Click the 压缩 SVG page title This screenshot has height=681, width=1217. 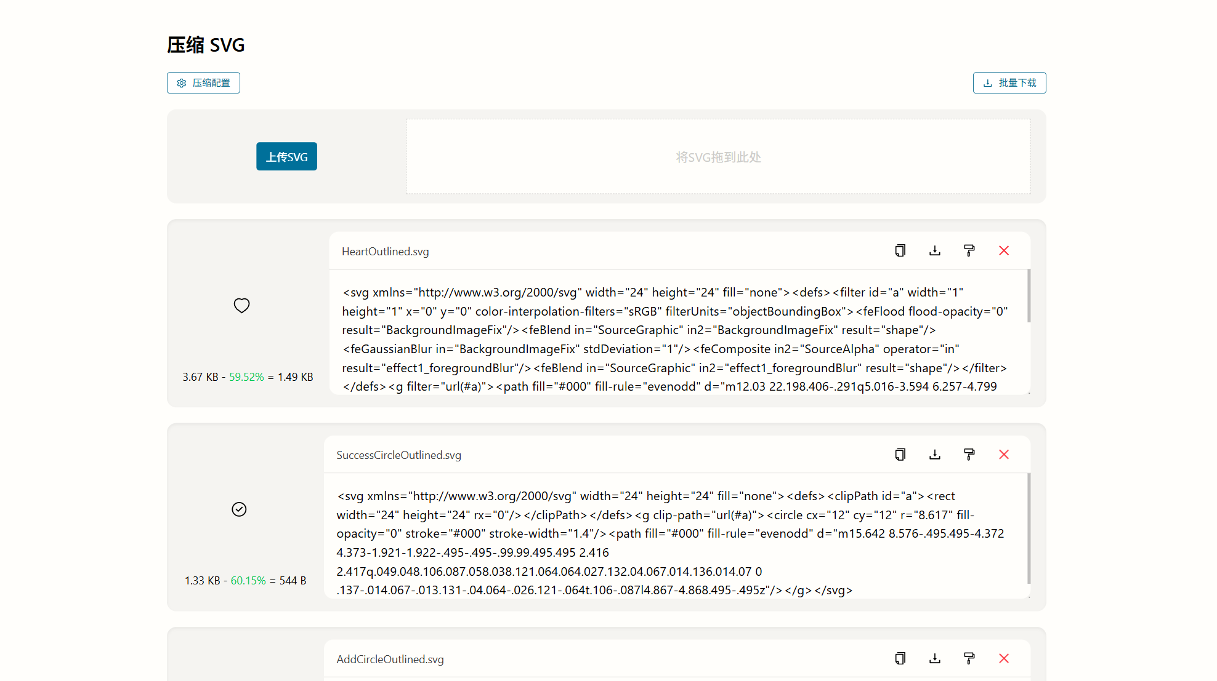click(206, 45)
